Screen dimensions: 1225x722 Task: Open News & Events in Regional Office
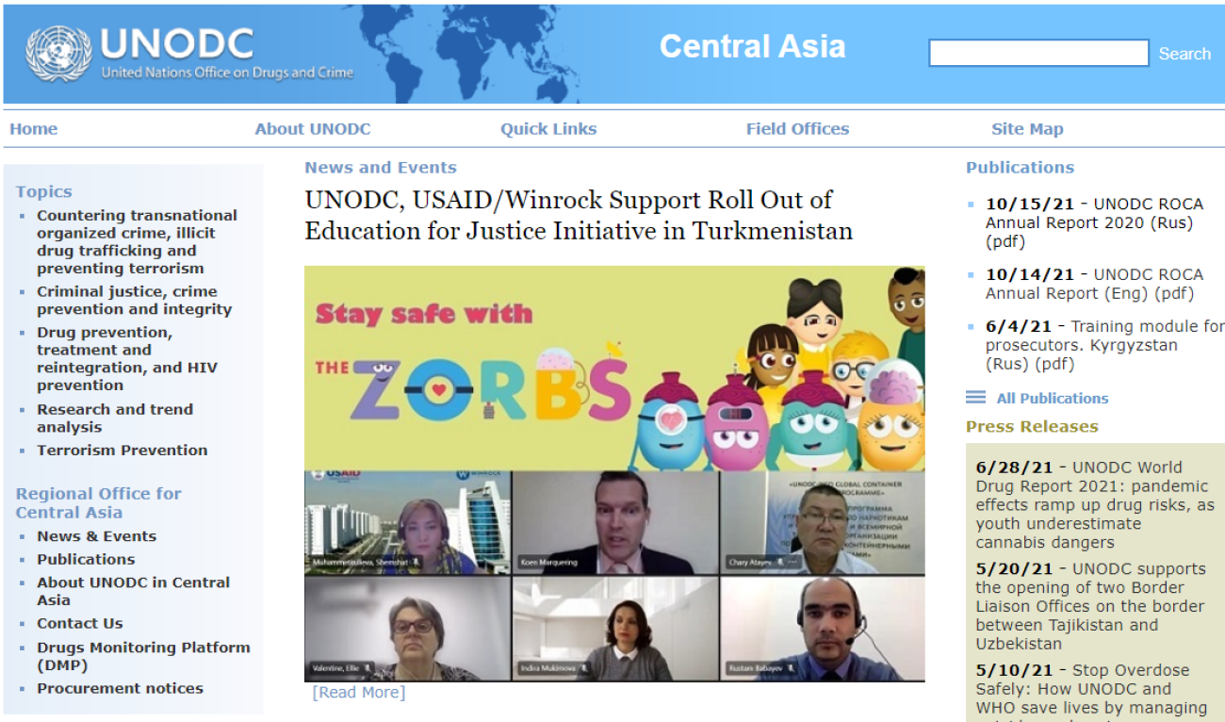[x=97, y=536]
